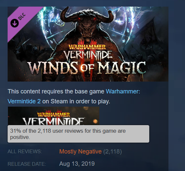Screen dimensions: 185x171
Task: Click the 'This content requires the base game' text
Action: 56,91
